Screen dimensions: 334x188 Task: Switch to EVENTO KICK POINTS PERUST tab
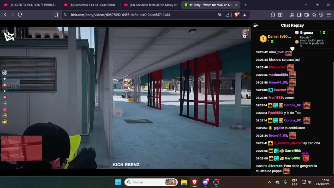(30, 5)
